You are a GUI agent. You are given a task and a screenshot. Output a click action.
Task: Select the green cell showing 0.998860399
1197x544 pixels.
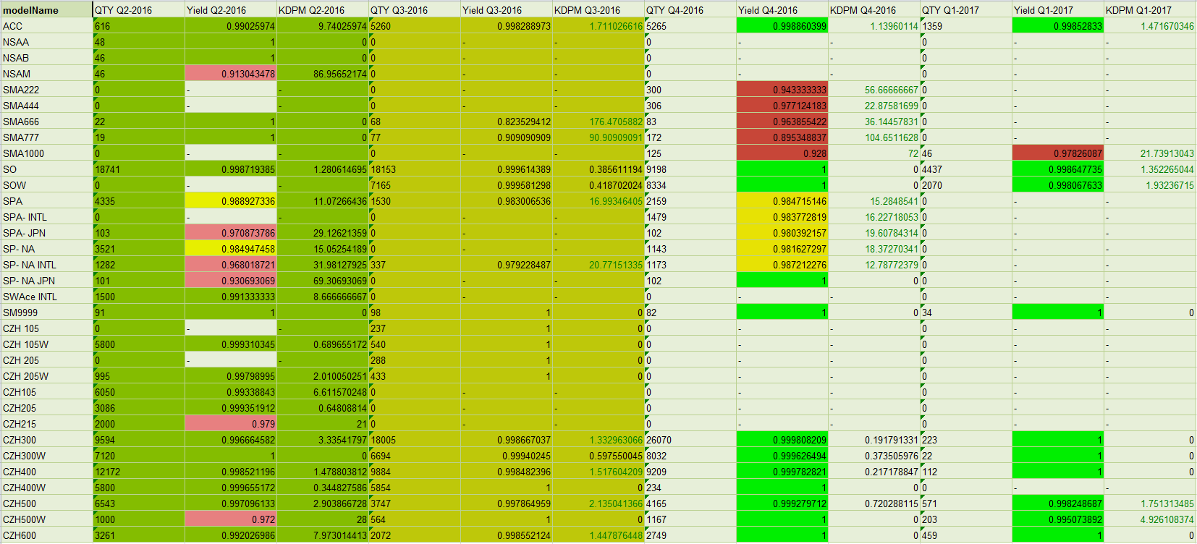782,26
